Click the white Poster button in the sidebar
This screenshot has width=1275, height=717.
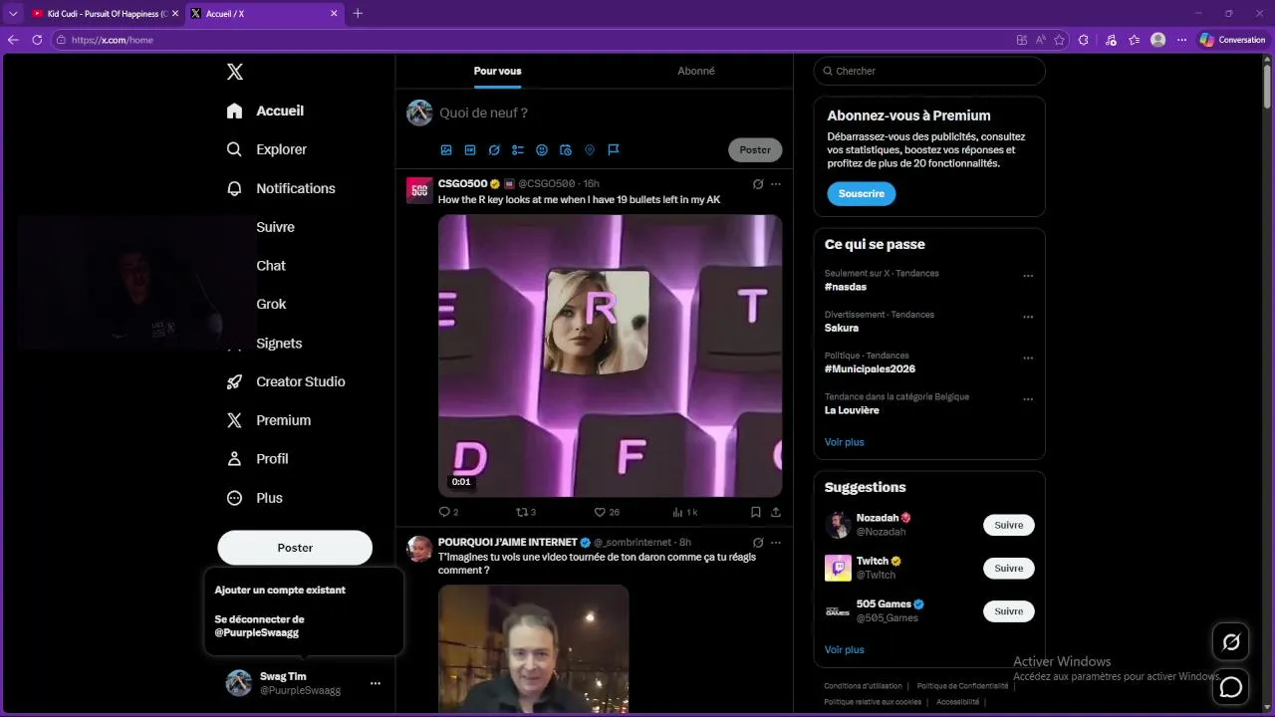coord(295,548)
